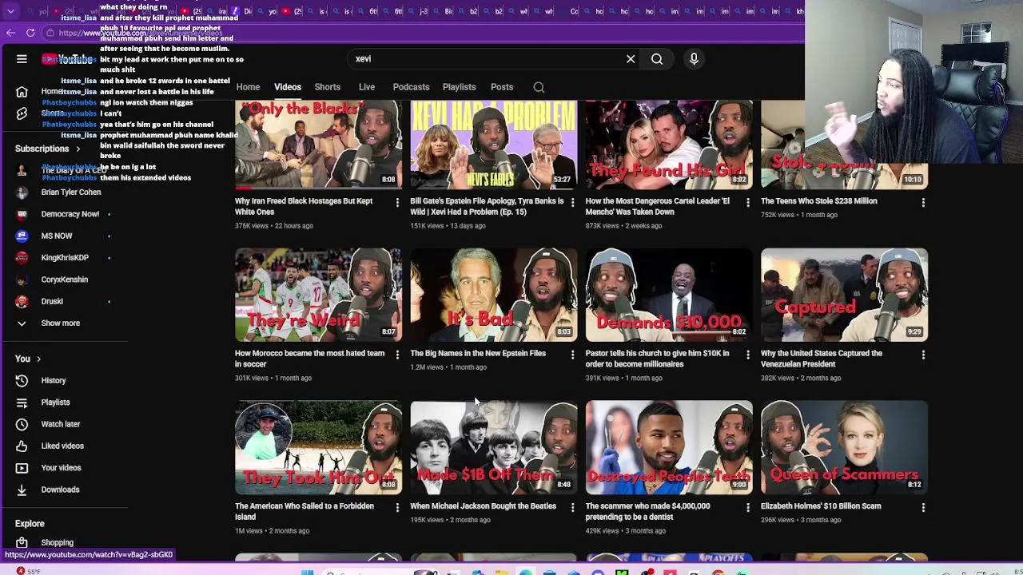Click the browser back arrow
This screenshot has width=1023, height=575.
(x=10, y=33)
